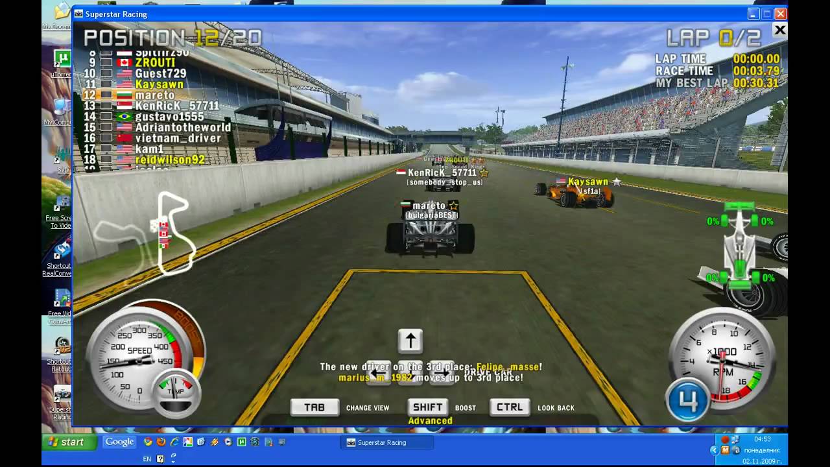The width and height of the screenshot is (830, 467).
Task: Click the RACE TIME 00:03.79 value
Action: pyautogui.click(x=756, y=71)
